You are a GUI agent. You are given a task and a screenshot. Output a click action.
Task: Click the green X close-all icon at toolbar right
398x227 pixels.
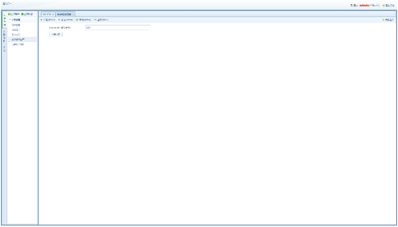click(384, 20)
